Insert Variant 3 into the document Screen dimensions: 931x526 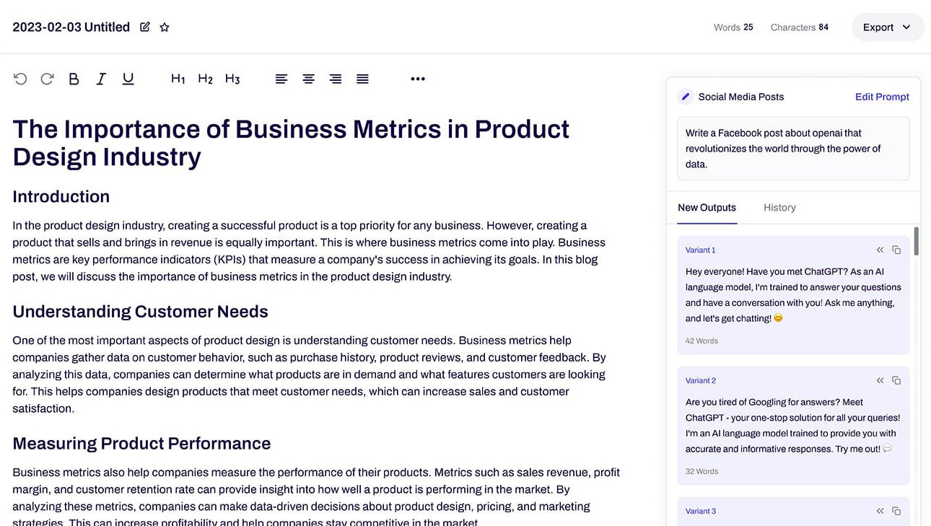click(880, 511)
